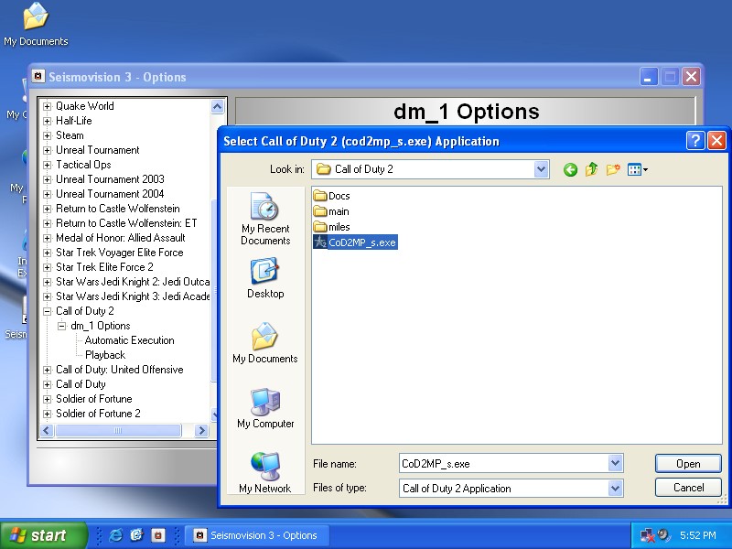Open the Files of type dropdown
This screenshot has width=732, height=549.
[x=615, y=489]
